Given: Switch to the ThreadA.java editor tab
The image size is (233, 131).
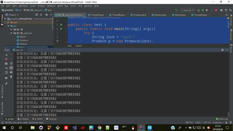Looking at the screenshot, I should (x=200, y=15).
